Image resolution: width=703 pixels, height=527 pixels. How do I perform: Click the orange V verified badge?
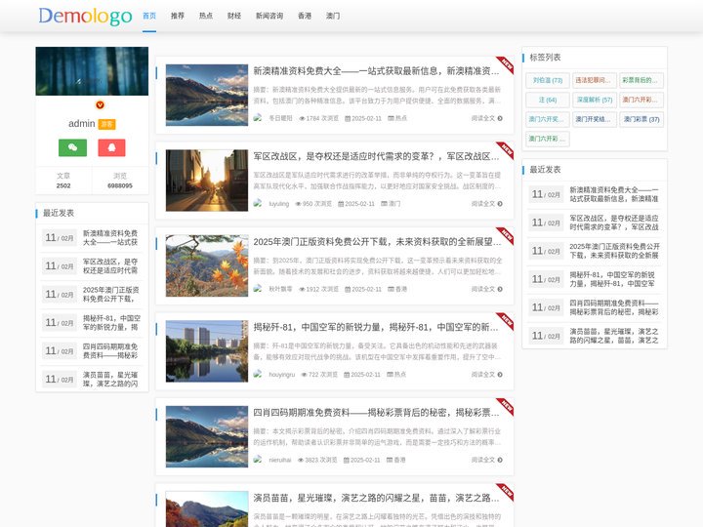100,104
